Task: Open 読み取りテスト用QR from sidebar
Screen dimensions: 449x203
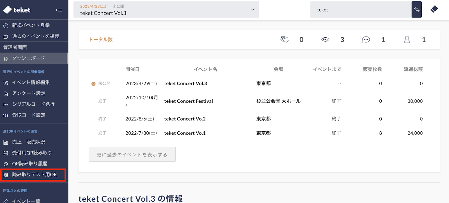Action: click(x=34, y=175)
